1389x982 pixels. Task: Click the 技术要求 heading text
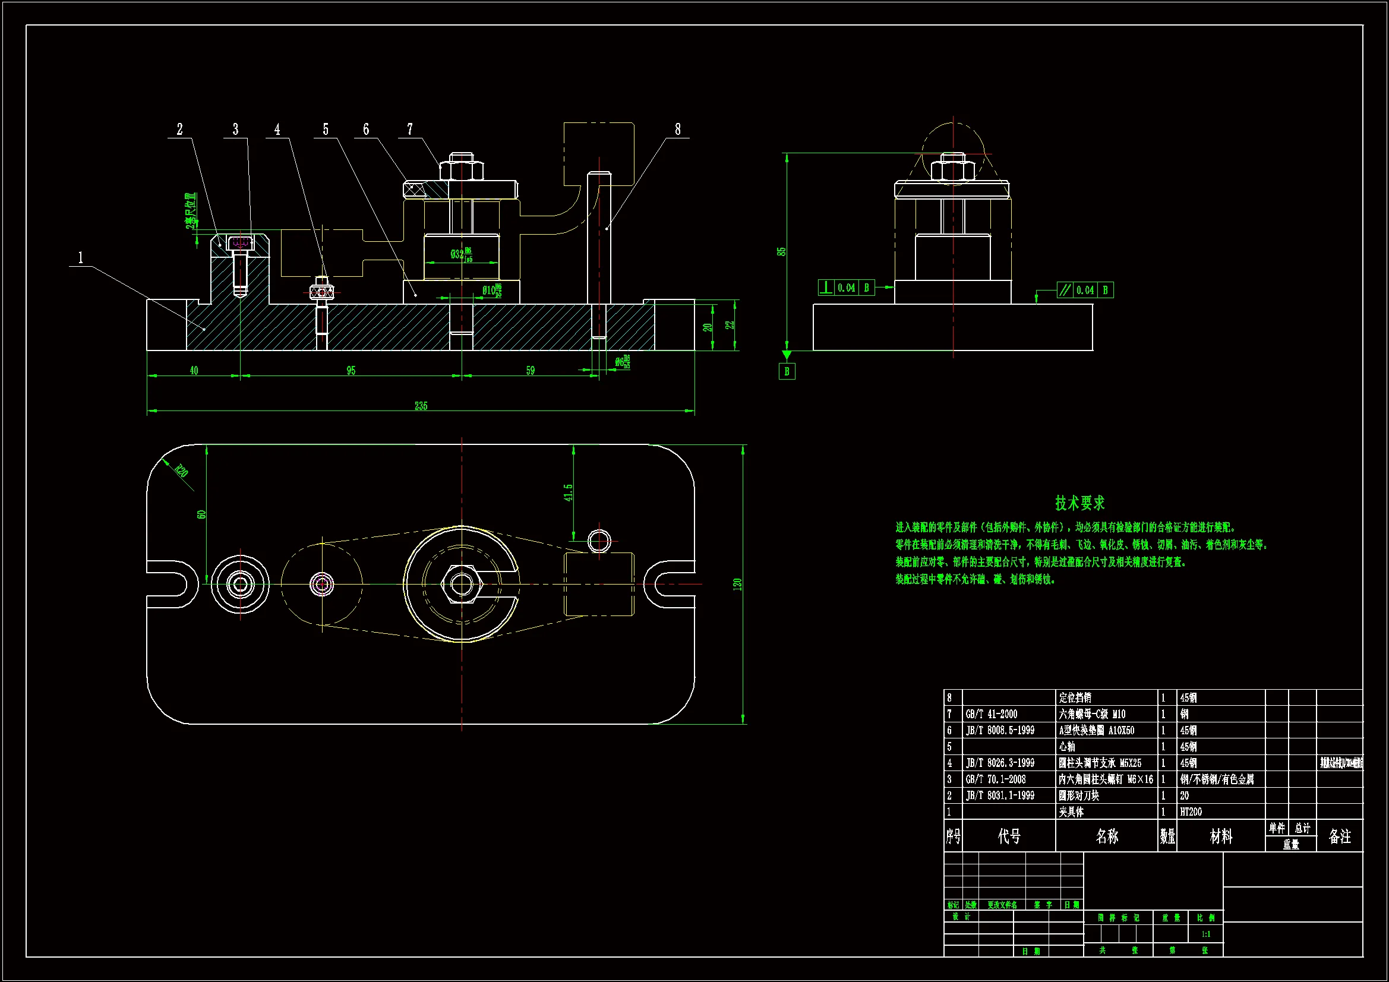[1079, 503]
